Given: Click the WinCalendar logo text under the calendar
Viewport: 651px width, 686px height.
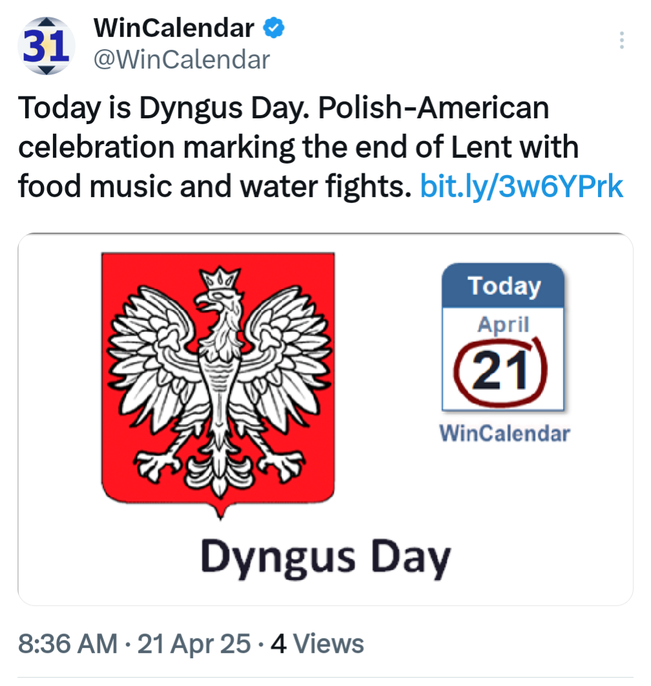Looking at the screenshot, I should [504, 433].
